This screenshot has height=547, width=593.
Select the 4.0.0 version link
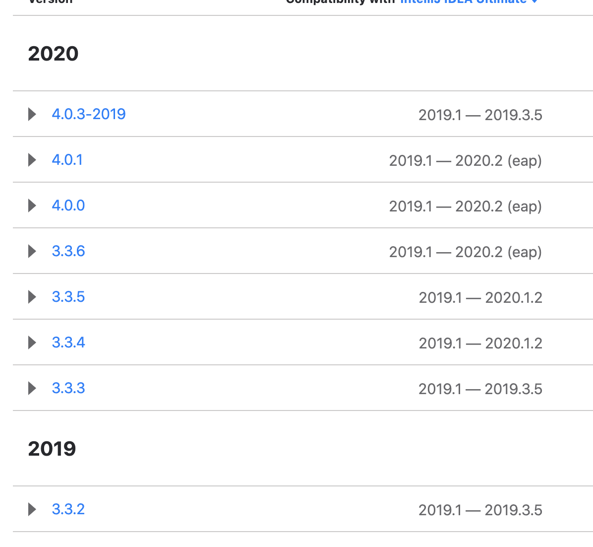68,205
